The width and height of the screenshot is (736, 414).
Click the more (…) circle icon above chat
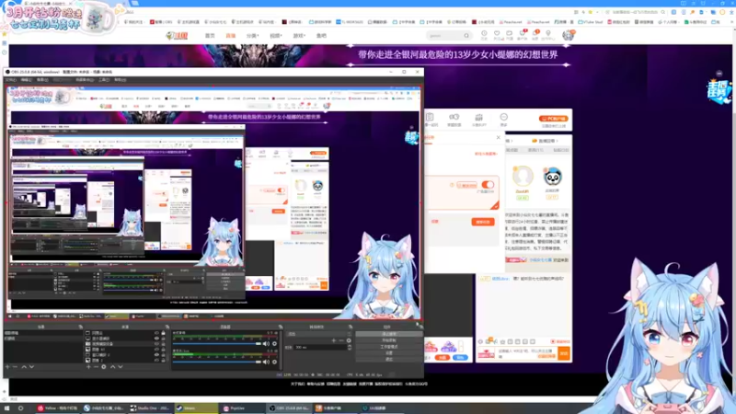[503, 117]
